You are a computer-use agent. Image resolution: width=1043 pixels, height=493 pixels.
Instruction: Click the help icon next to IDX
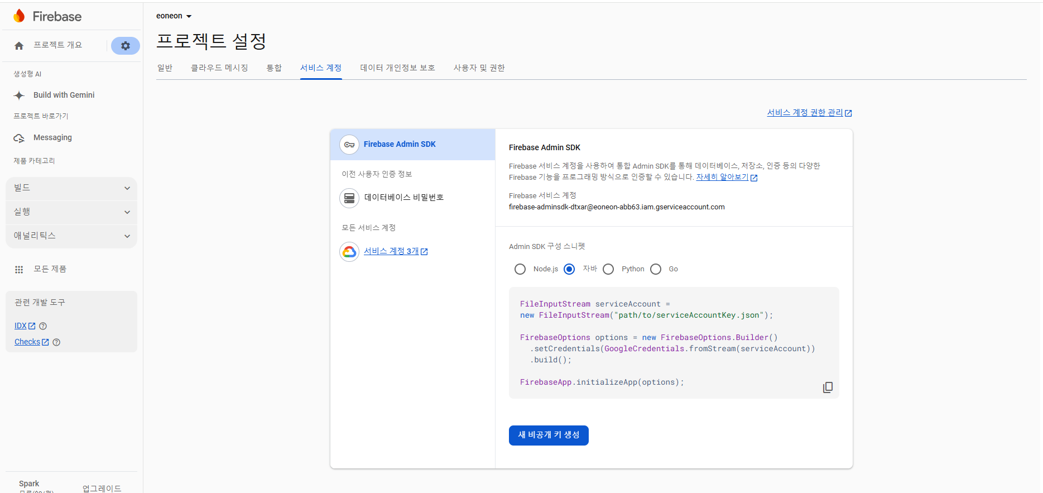43,326
